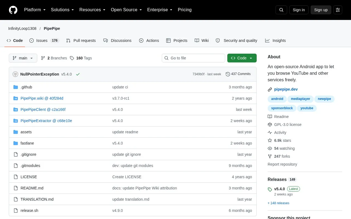Click the .github folder icon
The height and width of the screenshot is (219, 351).
point(16,87)
